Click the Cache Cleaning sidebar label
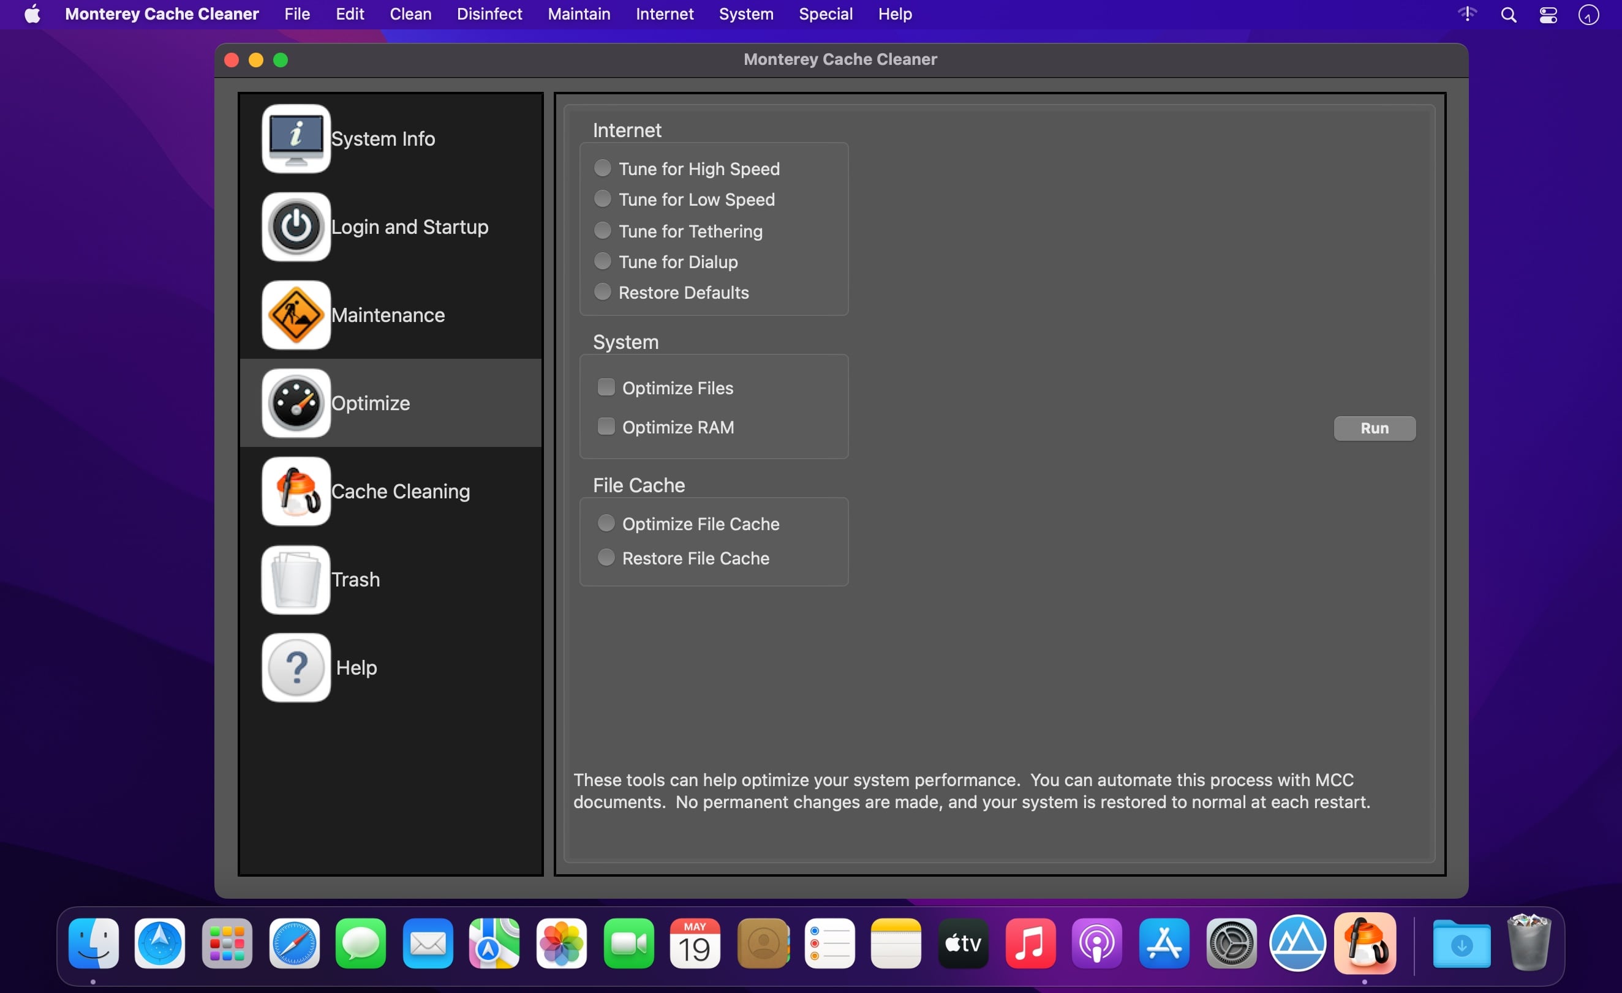 (x=400, y=492)
